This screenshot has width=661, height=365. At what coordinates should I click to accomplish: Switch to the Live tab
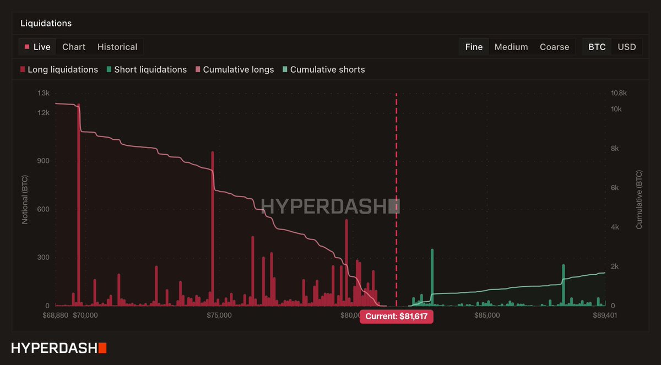click(x=37, y=47)
